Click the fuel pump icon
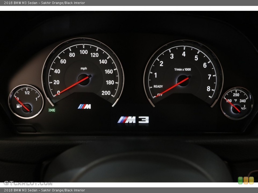The width and height of the screenshot is (258, 193). (x=19, y=106)
